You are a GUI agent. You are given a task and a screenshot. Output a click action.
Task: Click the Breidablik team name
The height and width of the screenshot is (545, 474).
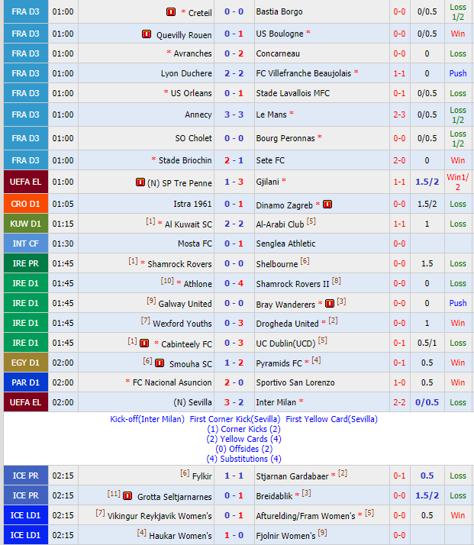pyautogui.click(x=274, y=496)
